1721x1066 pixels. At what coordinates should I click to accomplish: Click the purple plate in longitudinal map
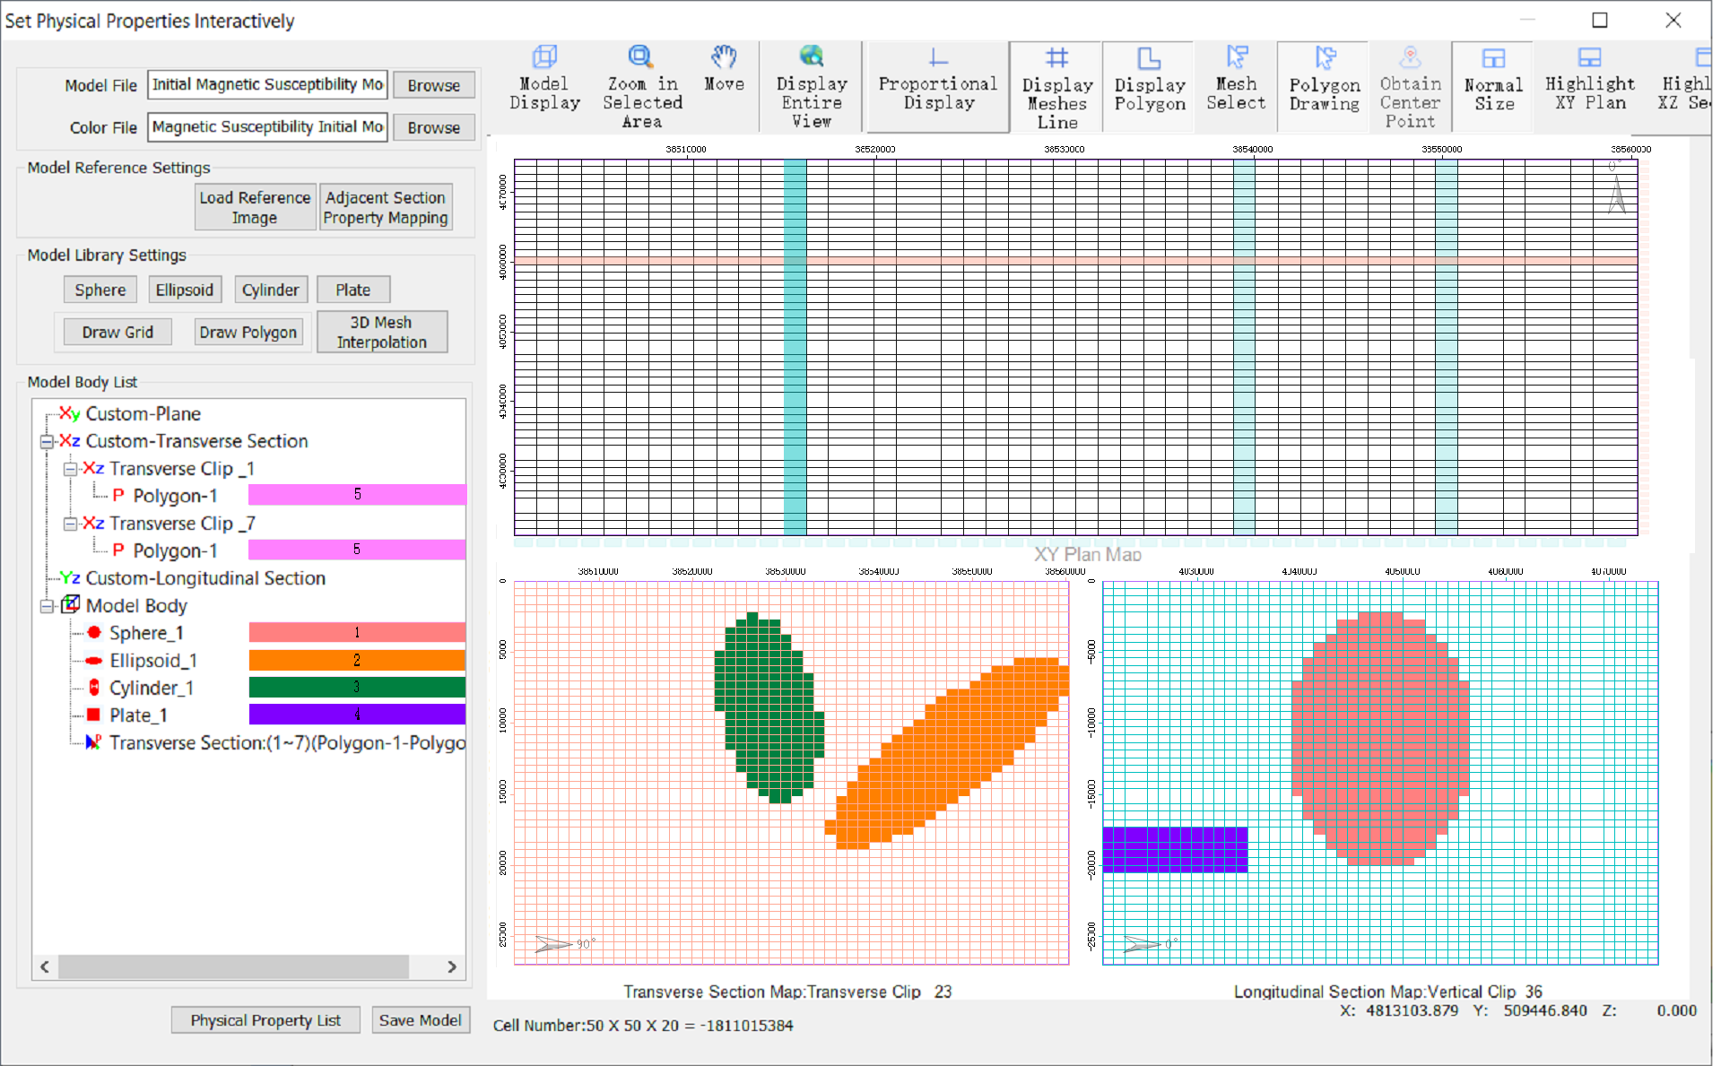(x=1175, y=850)
